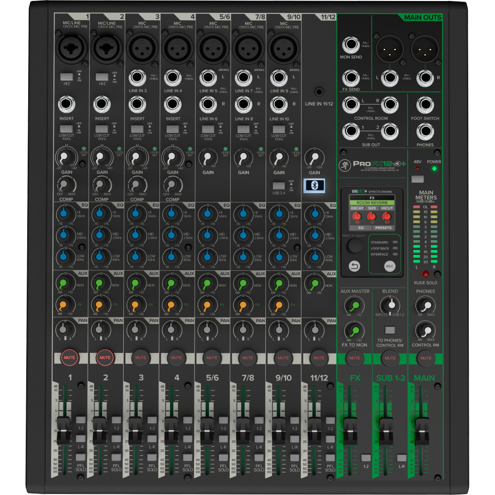Enable PFL SOLO on channel 4

[188, 457]
